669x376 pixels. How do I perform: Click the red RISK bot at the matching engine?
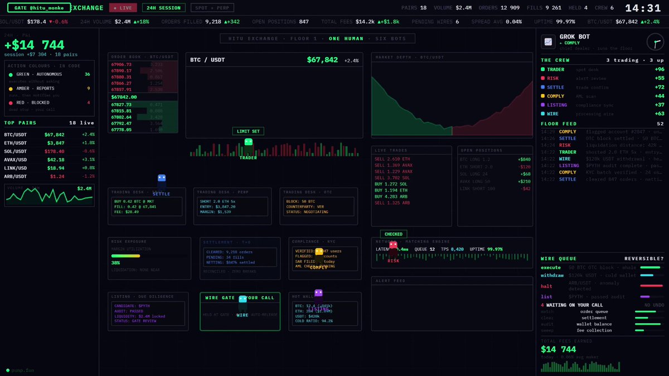[394, 249]
